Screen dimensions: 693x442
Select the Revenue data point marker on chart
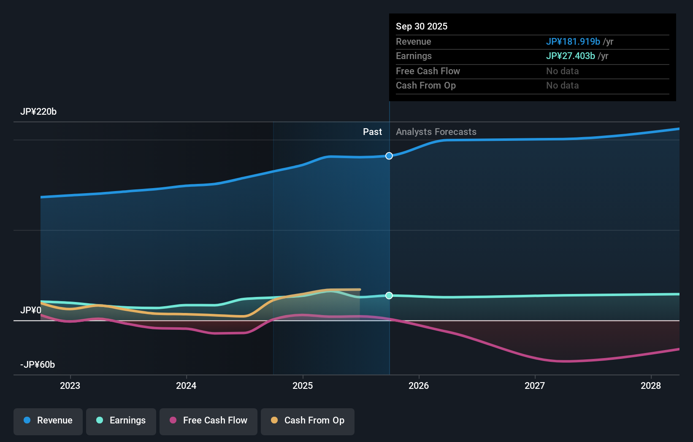click(x=389, y=156)
